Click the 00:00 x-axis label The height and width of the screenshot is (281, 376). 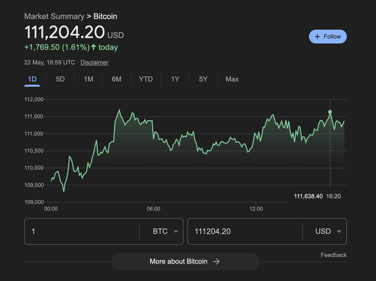click(51, 209)
